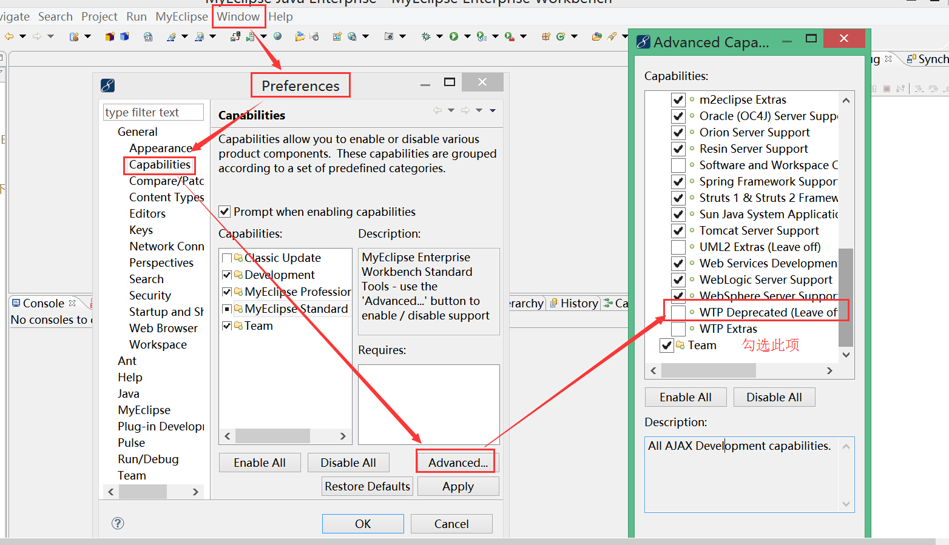Uncheck Tomcat Server Support checkbox
949x545 pixels.
pos(678,230)
